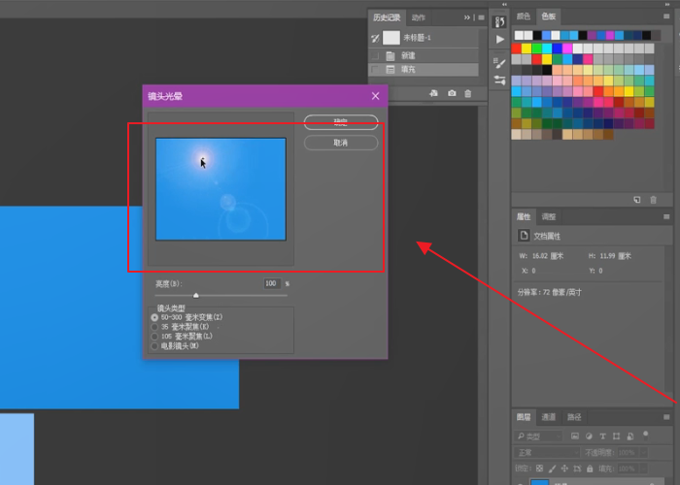Expand History panel group with double chevron
Image resolution: width=680 pixels, height=485 pixels.
point(467,17)
